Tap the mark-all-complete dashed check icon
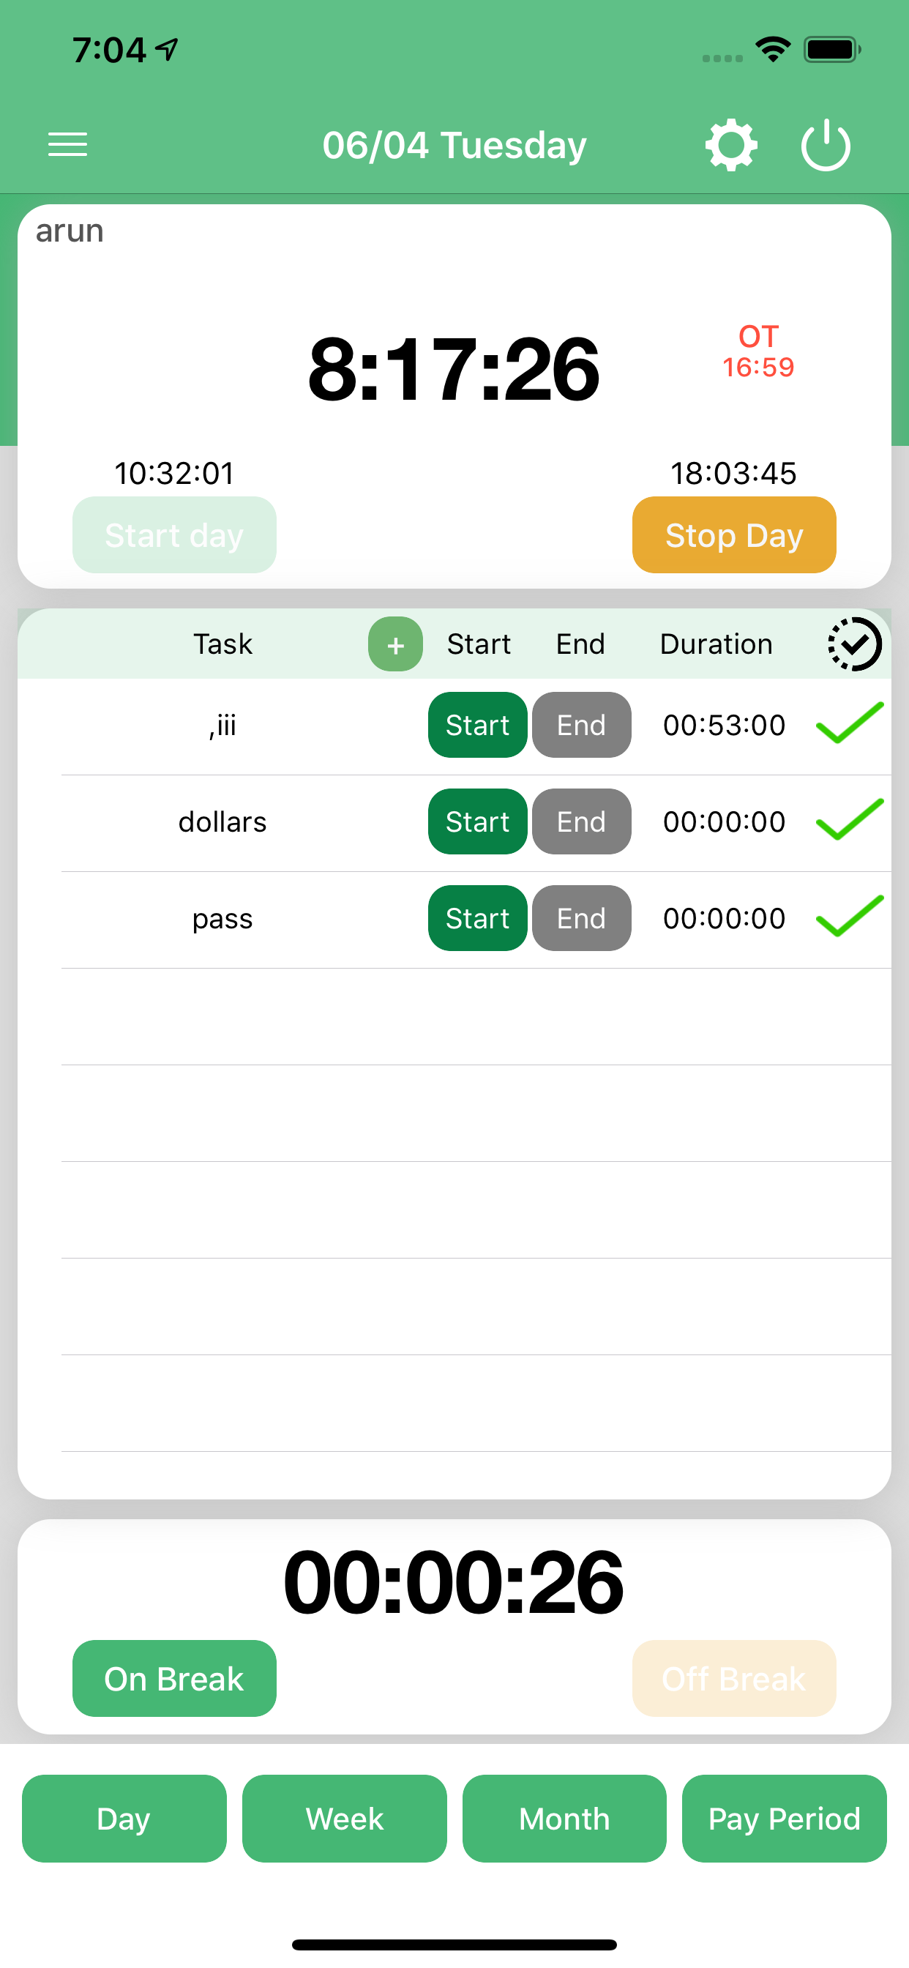Screen dimensions: 909x1968 tap(854, 645)
